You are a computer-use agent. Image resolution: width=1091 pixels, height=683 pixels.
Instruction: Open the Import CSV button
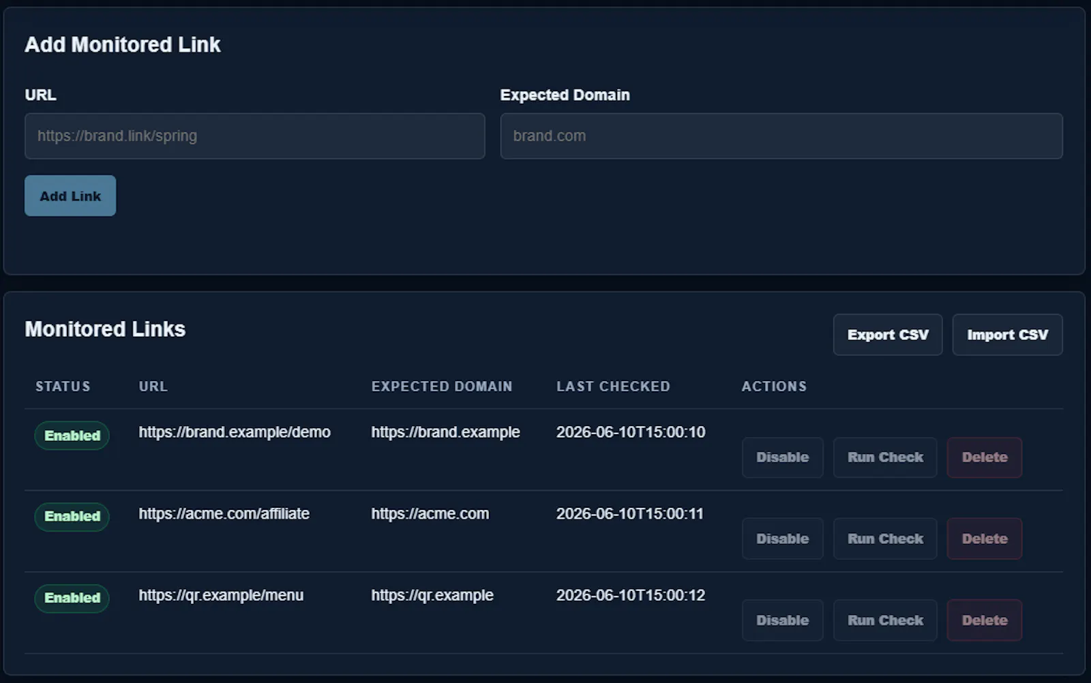point(1007,335)
